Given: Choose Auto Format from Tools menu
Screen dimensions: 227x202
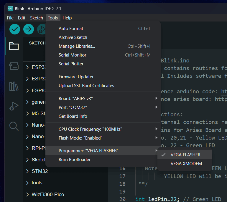Looking at the screenshot, I should (x=103, y=29).
